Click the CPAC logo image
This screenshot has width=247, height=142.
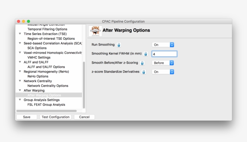tap(95, 31)
